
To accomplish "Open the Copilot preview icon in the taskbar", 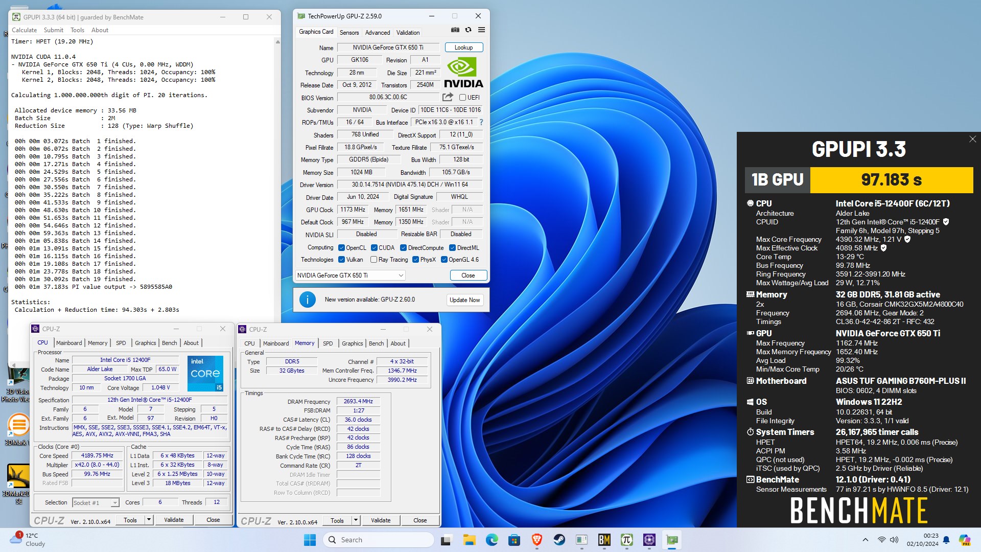I will click(x=964, y=540).
